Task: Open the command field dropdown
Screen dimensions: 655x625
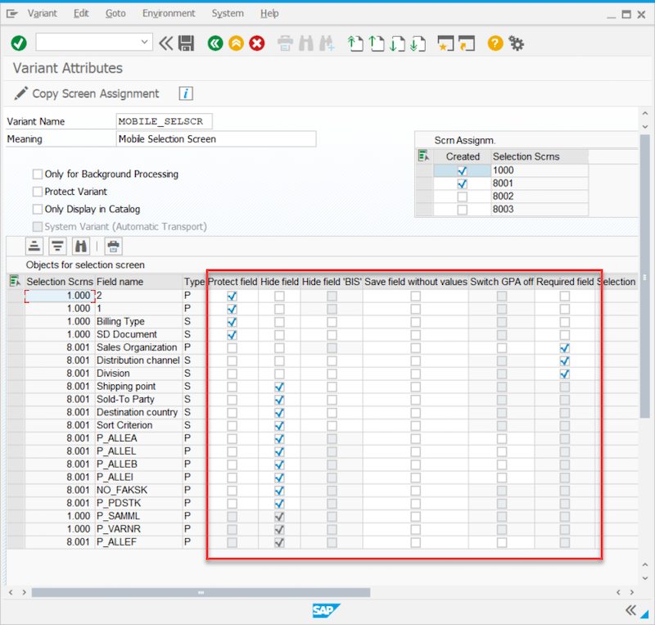Action: coord(144,42)
